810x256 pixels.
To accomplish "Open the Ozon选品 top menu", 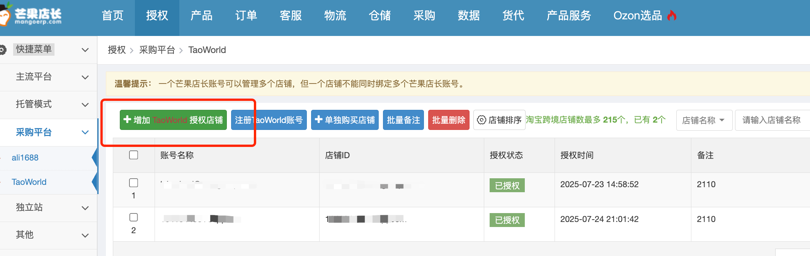I will coord(645,15).
